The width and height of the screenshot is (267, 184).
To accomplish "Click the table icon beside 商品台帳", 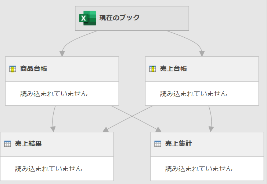I will (x=13, y=69).
